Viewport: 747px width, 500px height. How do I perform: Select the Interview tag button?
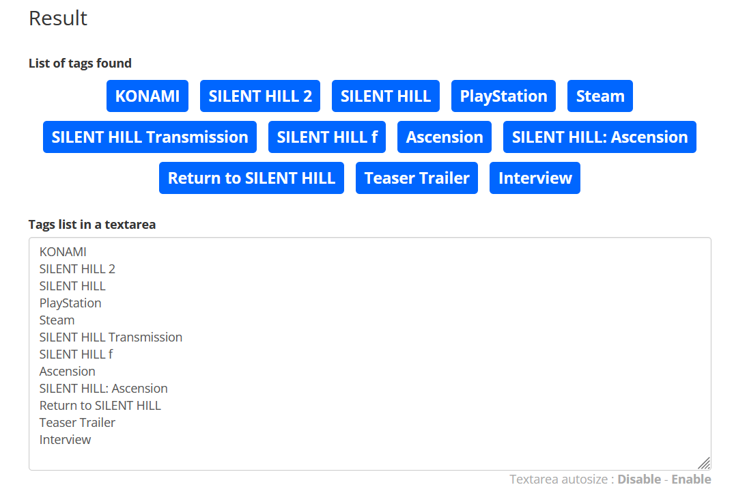535,178
